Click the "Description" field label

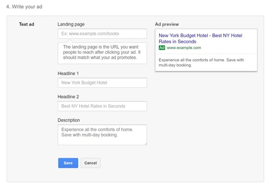(69, 121)
